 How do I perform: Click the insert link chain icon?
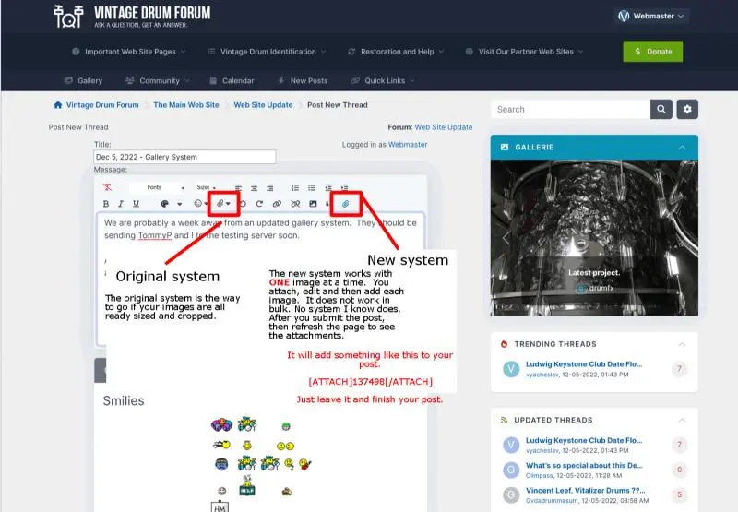(277, 204)
